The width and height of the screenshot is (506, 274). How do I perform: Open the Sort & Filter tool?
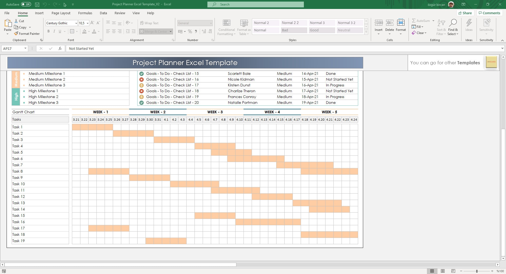(441, 27)
